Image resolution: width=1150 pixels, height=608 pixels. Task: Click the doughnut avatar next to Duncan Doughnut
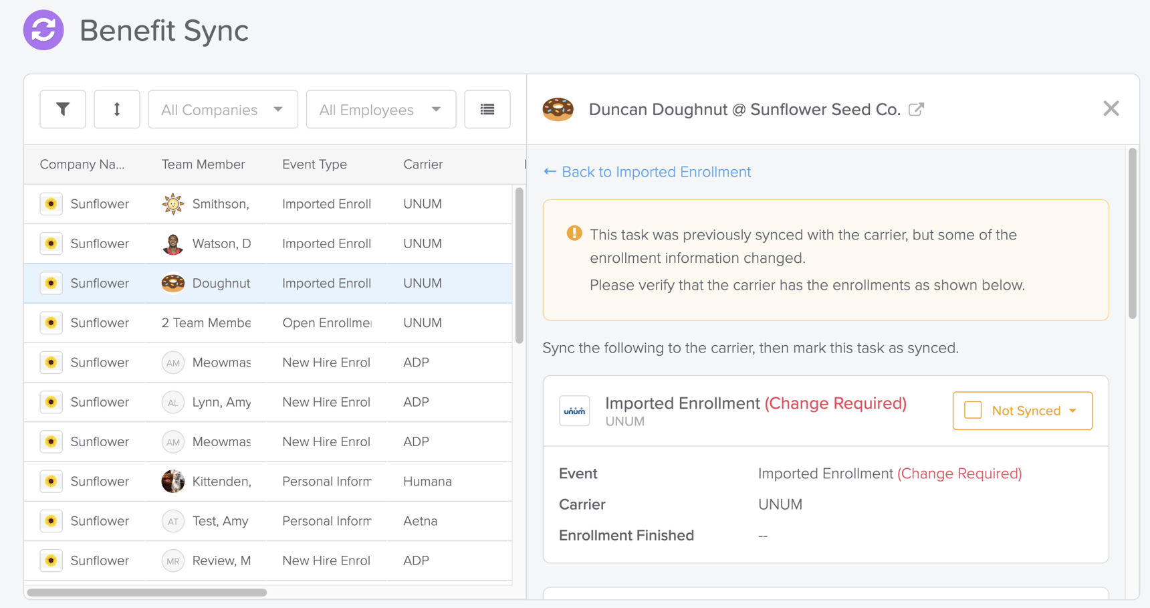pos(559,109)
